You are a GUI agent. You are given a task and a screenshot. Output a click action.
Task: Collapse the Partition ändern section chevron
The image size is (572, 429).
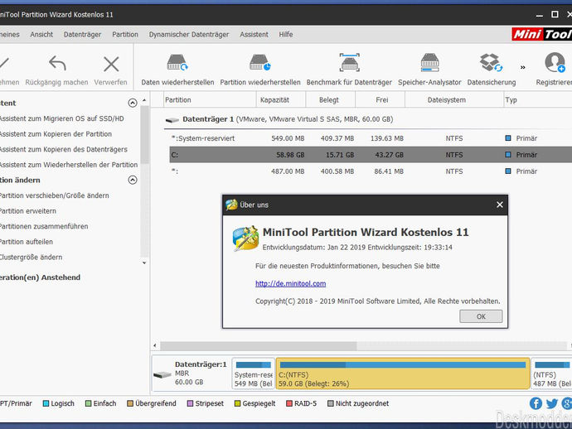coord(133,180)
